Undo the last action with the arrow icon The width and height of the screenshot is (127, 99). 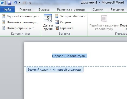pos(15,3)
